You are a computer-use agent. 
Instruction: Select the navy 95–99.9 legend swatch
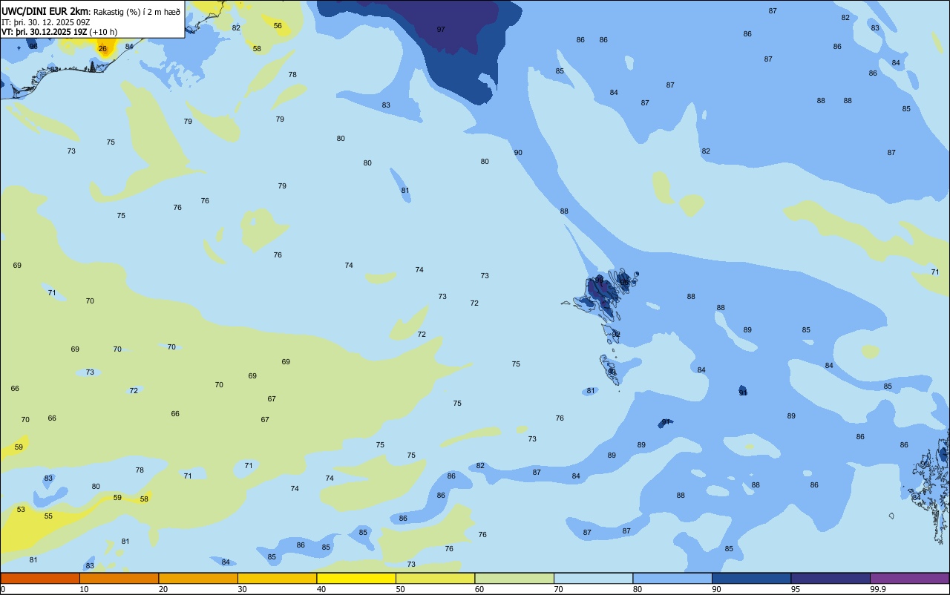click(831, 578)
